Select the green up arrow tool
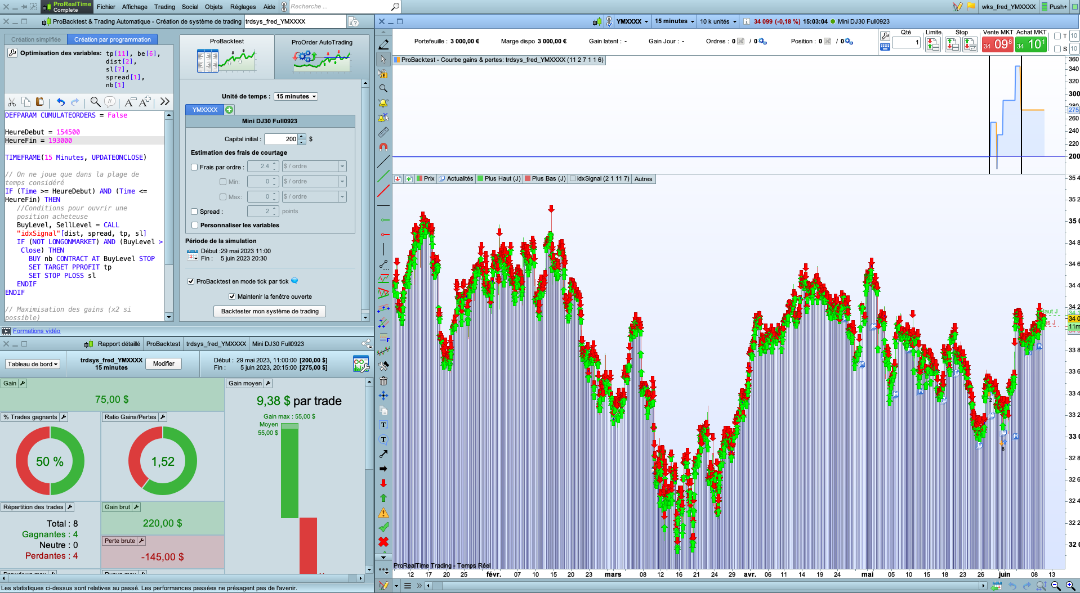The height and width of the screenshot is (593, 1080). [x=383, y=498]
